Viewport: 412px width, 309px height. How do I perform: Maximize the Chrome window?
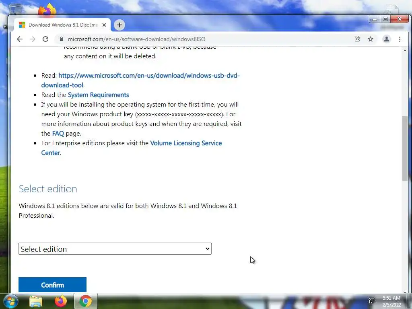click(385, 19)
